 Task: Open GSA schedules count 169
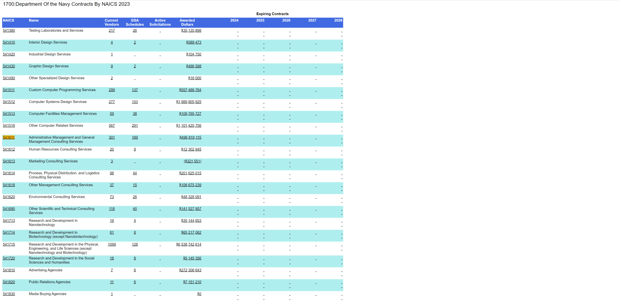tap(135, 138)
